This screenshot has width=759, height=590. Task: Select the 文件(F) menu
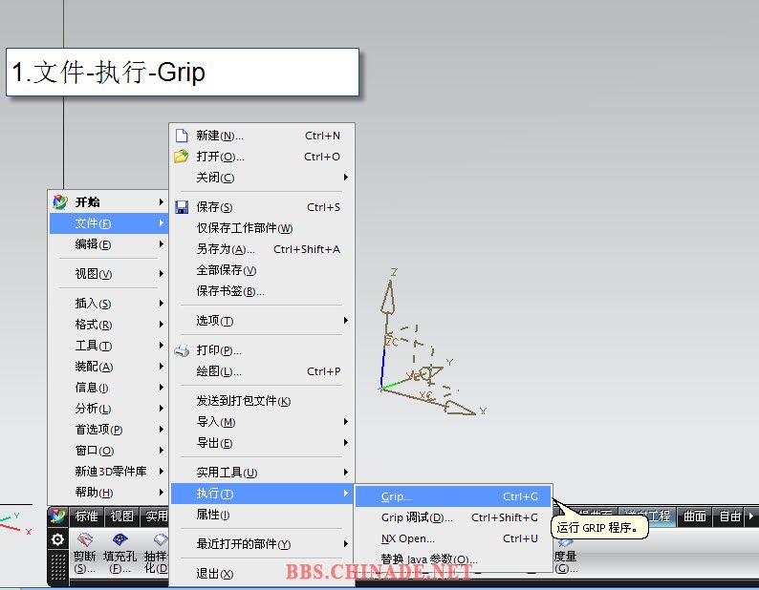108,223
